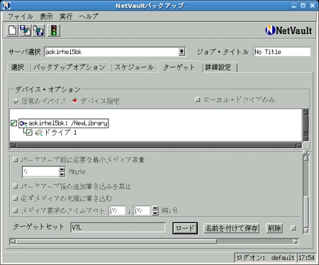Switch to the 詳細設定 tab
Screen dimensions: 319x265
218,67
